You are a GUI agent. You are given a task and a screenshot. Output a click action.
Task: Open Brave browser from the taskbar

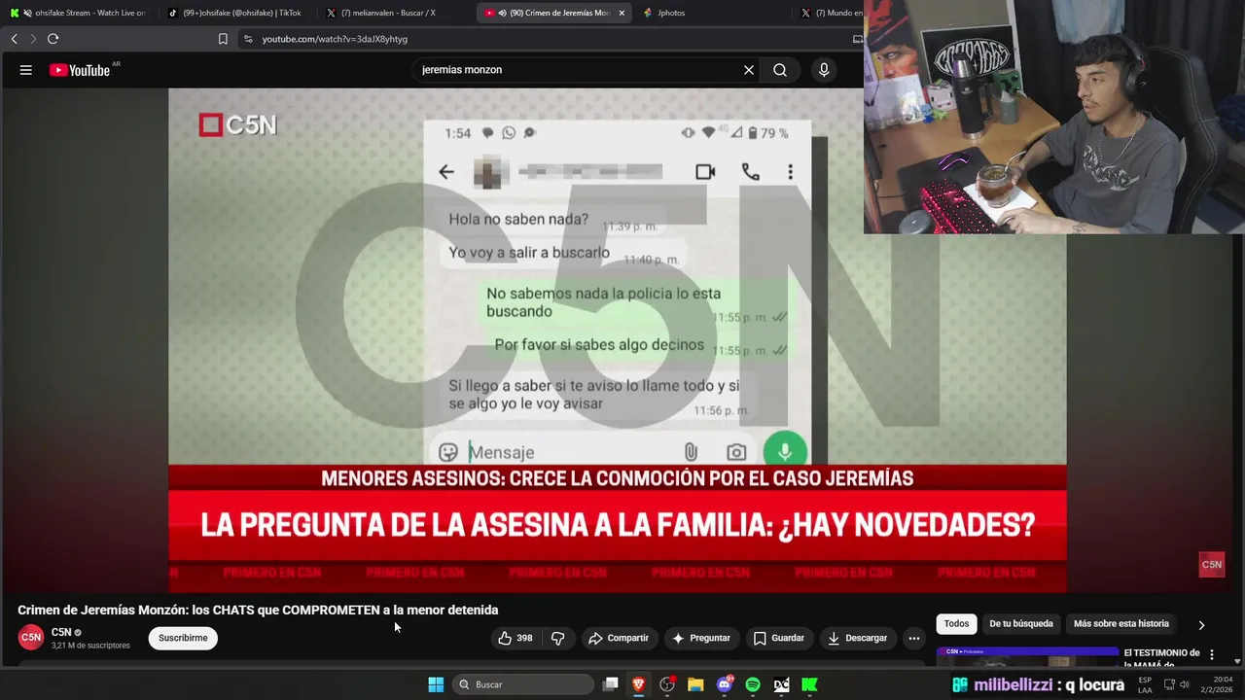[639, 684]
